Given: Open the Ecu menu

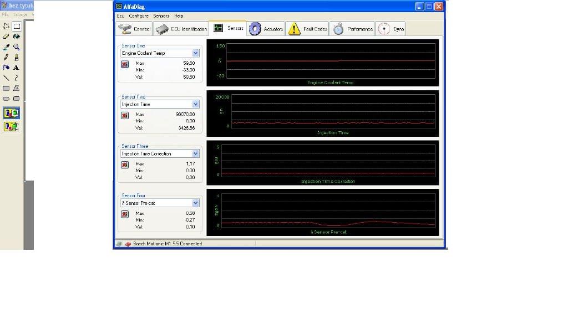Looking at the screenshot, I should click(x=120, y=16).
